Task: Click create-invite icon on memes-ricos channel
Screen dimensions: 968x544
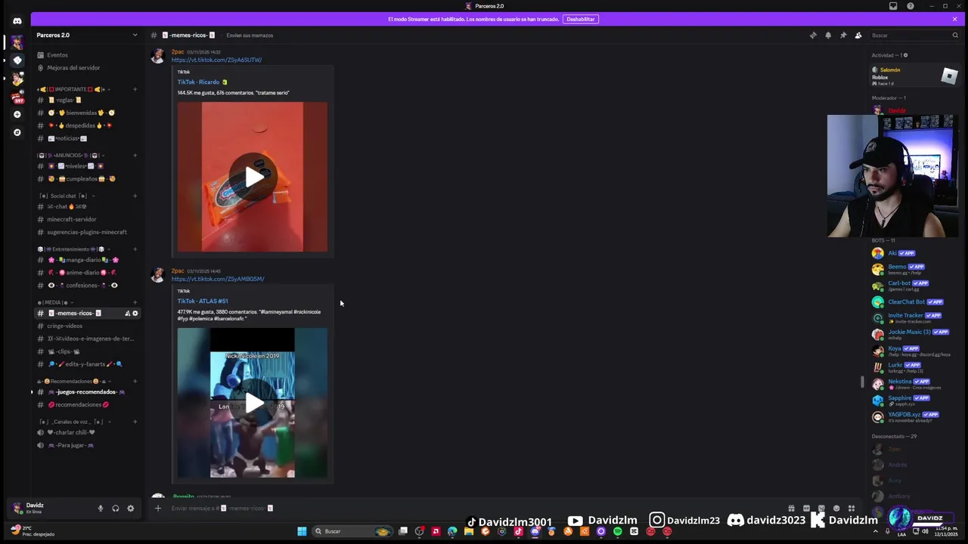Action: (x=127, y=314)
